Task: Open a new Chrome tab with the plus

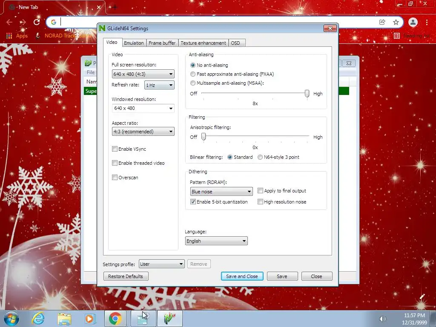Action: click(115, 7)
